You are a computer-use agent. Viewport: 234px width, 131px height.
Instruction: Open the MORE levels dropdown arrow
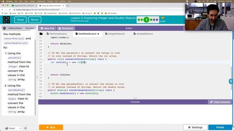tap(163, 18)
